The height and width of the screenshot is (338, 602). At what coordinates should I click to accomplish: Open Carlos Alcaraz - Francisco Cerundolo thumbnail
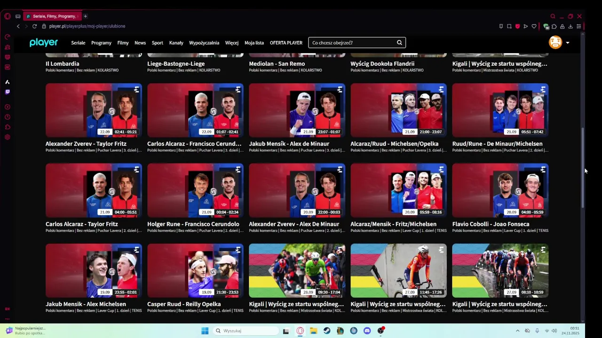point(195,110)
